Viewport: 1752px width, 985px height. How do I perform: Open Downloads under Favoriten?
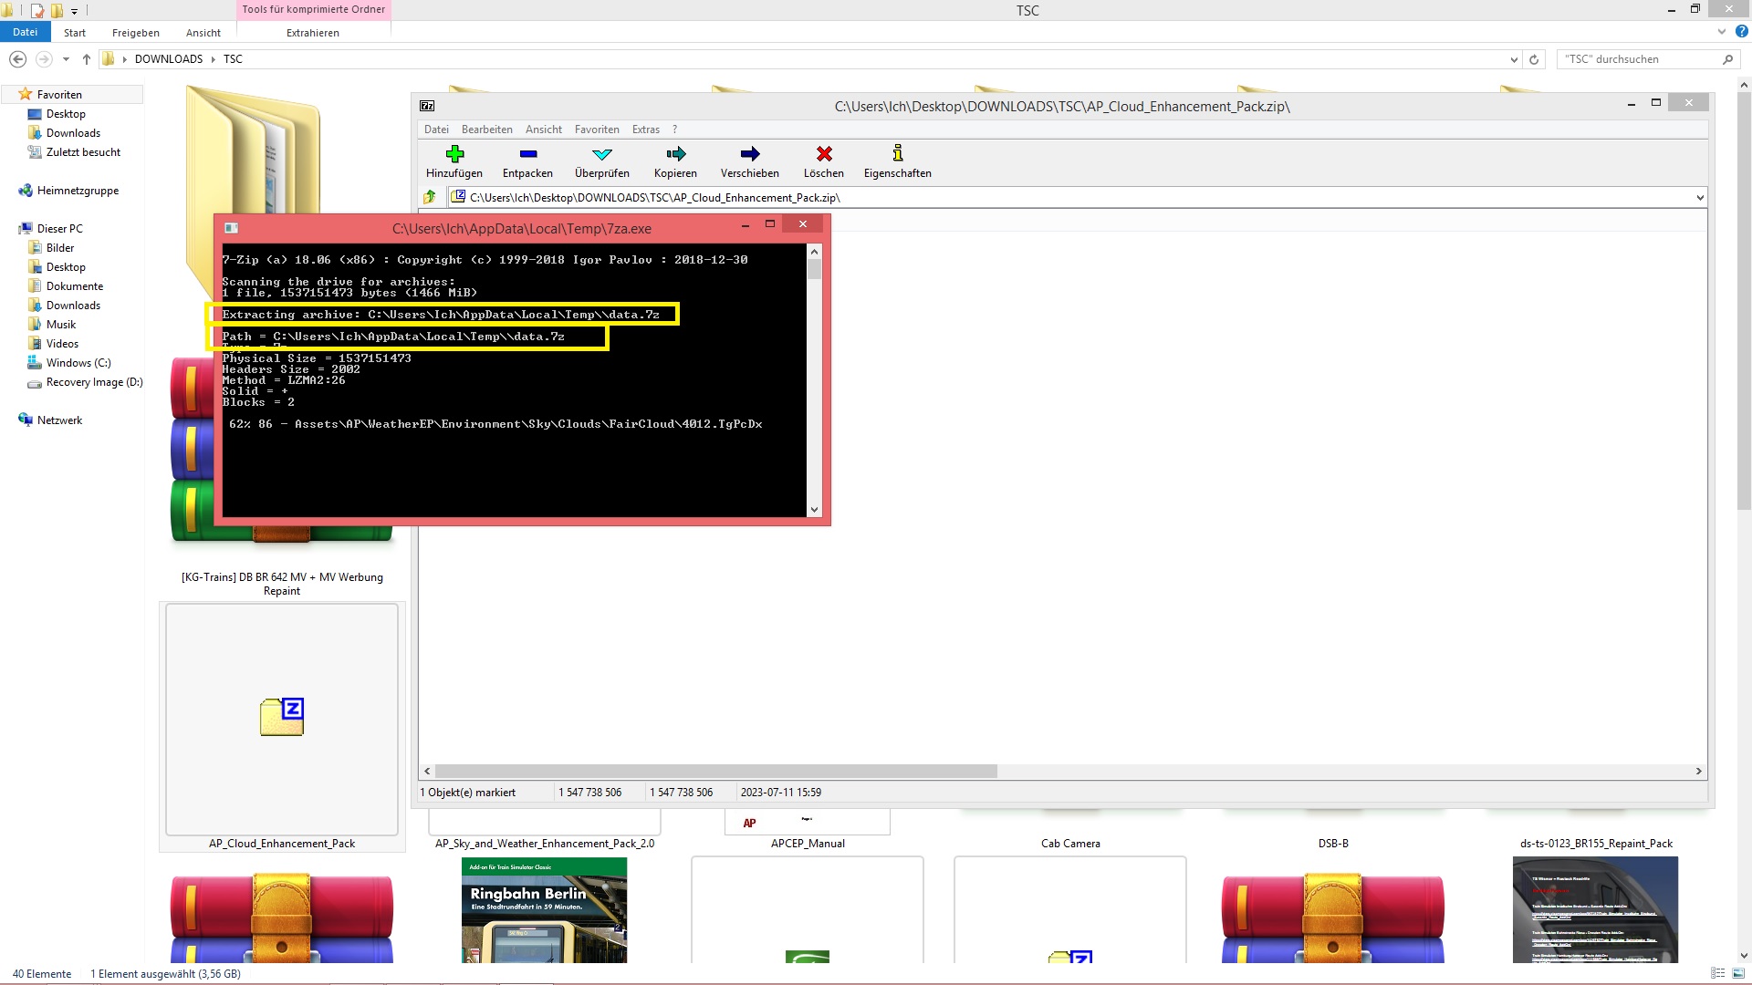click(x=73, y=133)
